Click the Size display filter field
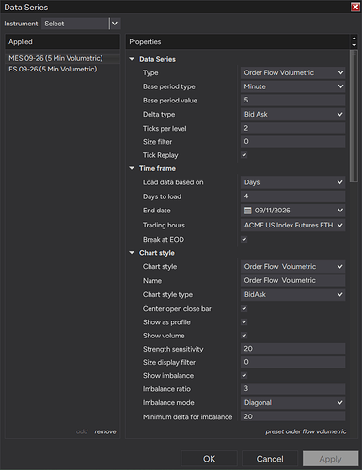Screen dimensions: 362x470 (292, 362)
